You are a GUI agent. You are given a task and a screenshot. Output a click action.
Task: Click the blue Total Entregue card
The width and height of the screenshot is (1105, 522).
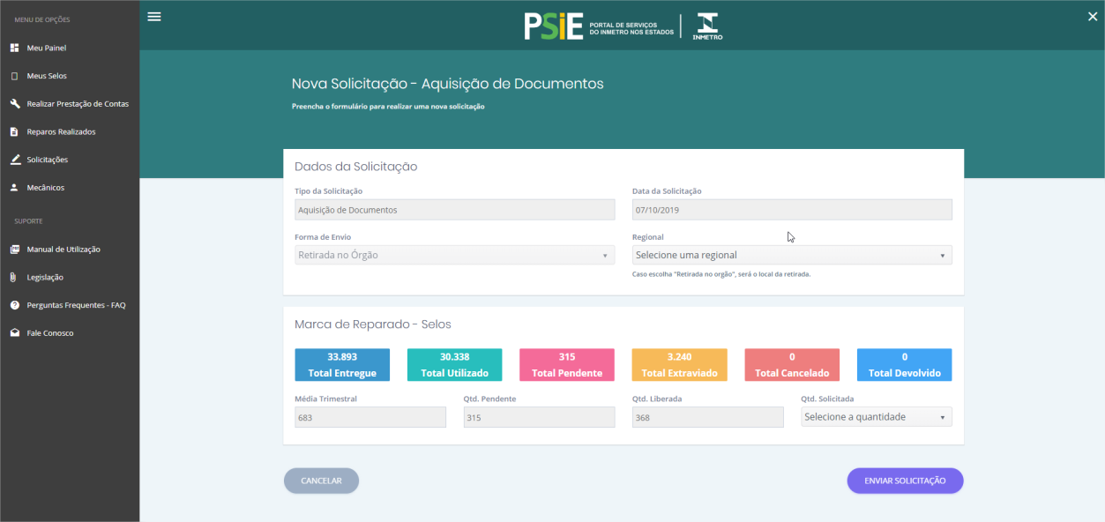coord(342,365)
